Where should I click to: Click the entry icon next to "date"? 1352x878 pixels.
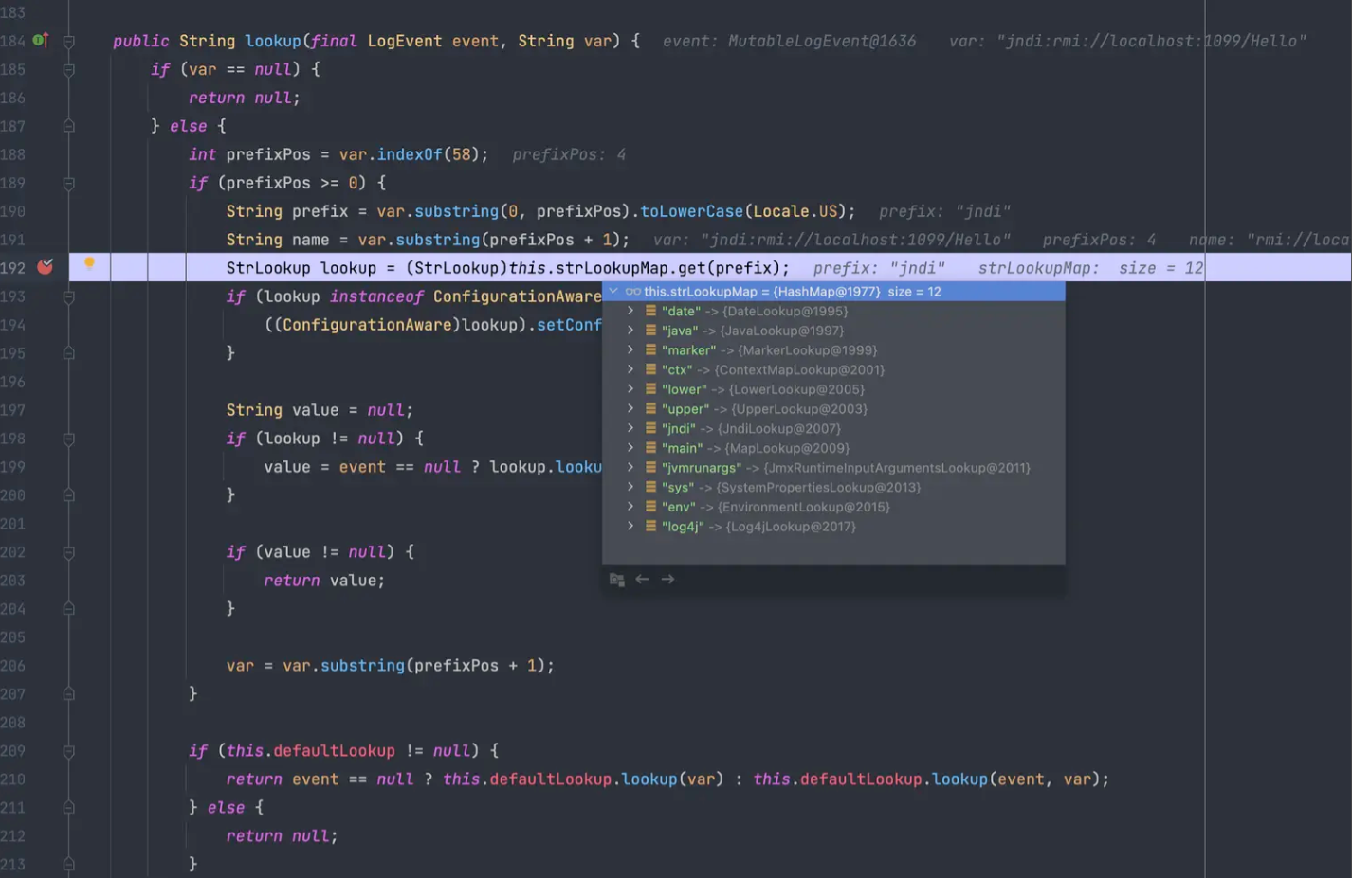[651, 311]
